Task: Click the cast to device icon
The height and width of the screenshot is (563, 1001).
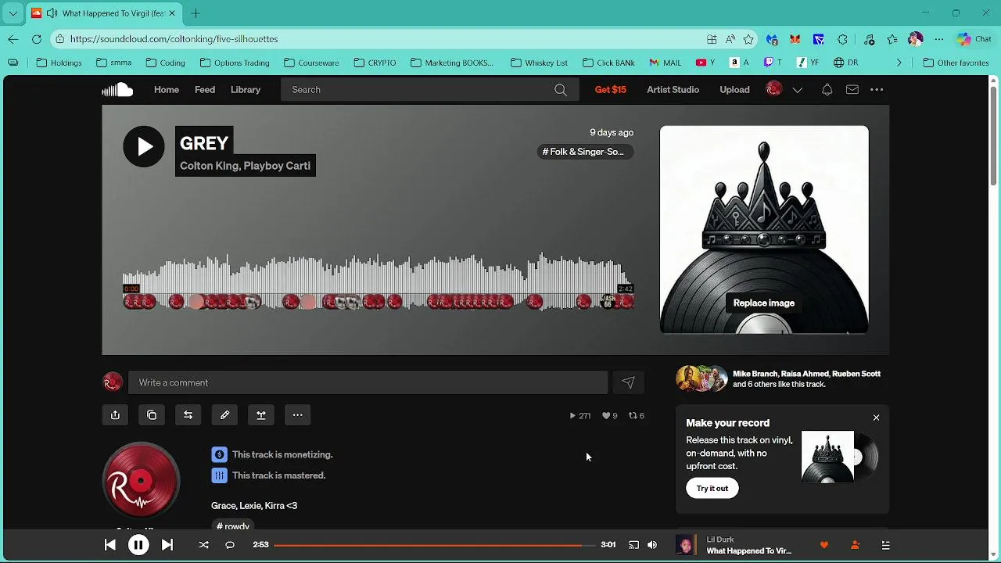Action: tap(634, 545)
